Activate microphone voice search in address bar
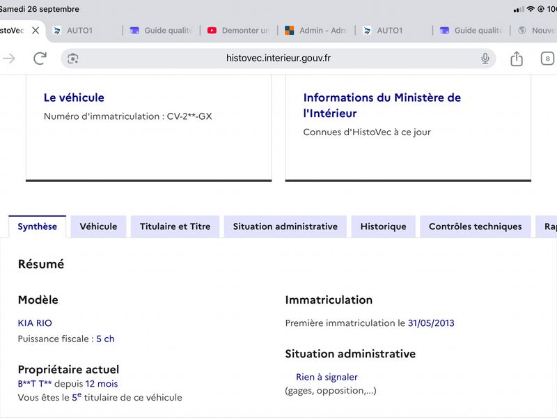 point(485,59)
